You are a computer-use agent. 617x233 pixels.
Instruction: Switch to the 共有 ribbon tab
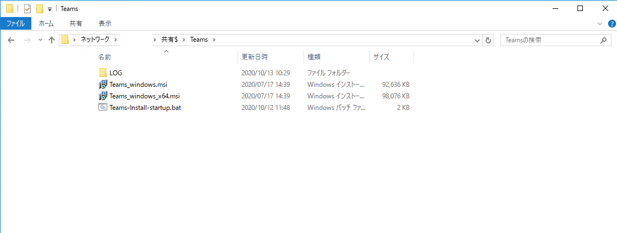(76, 24)
